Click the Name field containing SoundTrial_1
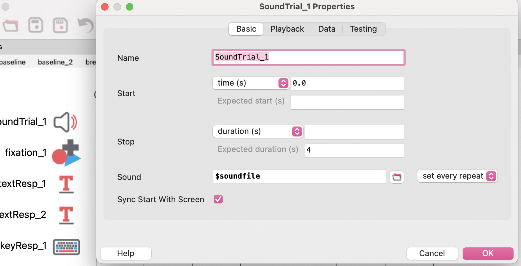The width and height of the screenshot is (521, 266). (x=309, y=58)
